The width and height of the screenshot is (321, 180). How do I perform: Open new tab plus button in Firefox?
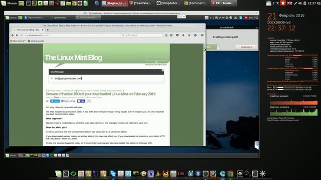(48, 30)
